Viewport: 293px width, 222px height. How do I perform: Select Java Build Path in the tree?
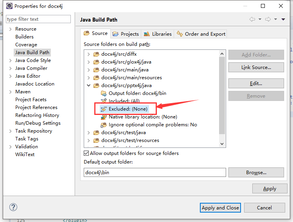pyautogui.click(x=32, y=53)
